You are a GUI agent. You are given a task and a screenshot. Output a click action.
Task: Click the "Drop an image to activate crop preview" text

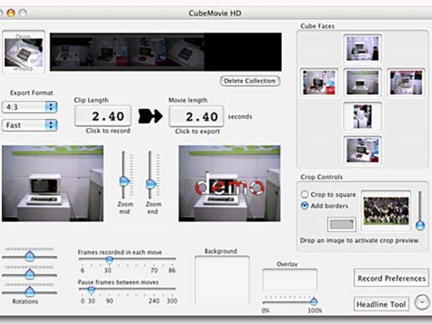tap(359, 240)
